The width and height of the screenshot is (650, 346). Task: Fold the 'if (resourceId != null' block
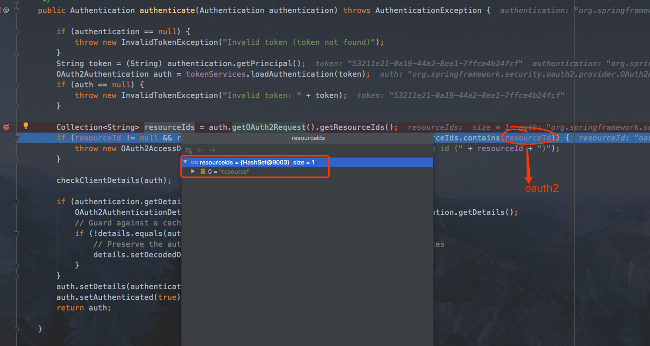[17, 138]
